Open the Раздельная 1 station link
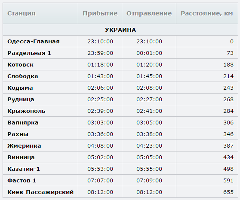This screenshot has width=240, height=200. [29, 53]
